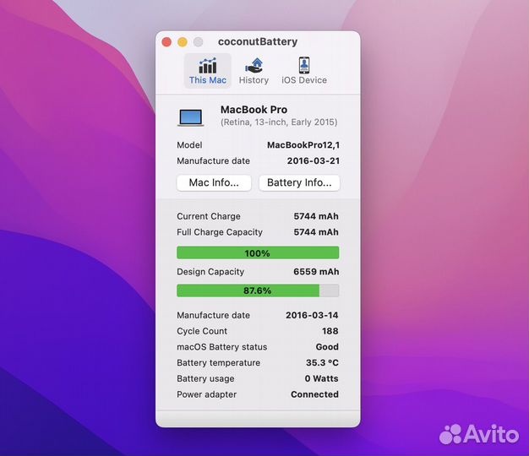Close the coconutBattery window
The height and width of the screenshot is (456, 529).
pos(166,41)
